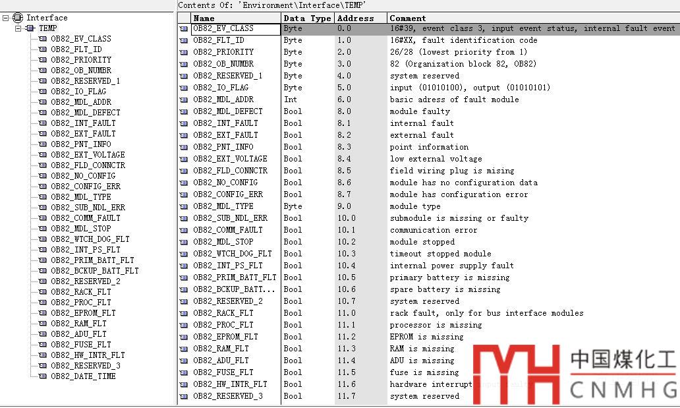This screenshot has width=680, height=408.
Task: Select TEMP label in the tree
Action: coord(47,28)
